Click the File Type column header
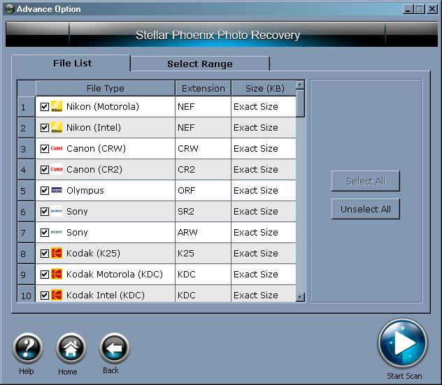The width and height of the screenshot is (442, 385). 106,89
